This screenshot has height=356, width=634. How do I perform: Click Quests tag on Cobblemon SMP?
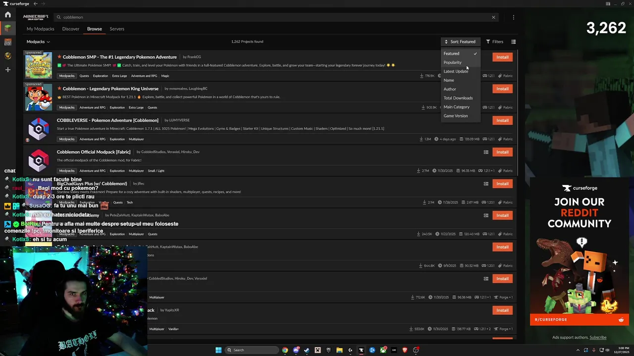click(84, 76)
